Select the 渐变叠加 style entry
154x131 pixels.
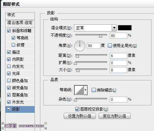(x=20, y=88)
